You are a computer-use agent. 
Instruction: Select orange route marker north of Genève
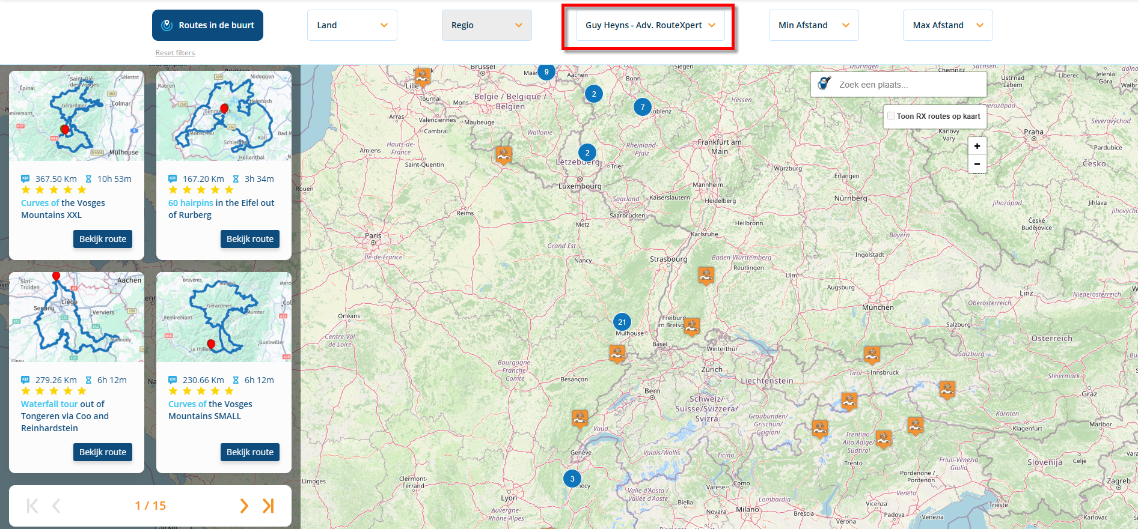580,419
